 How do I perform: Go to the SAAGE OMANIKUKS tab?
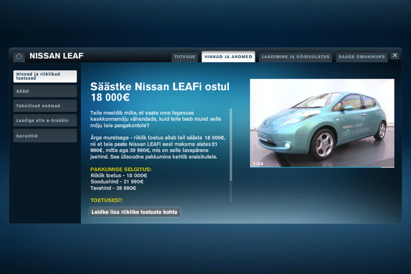(361, 57)
